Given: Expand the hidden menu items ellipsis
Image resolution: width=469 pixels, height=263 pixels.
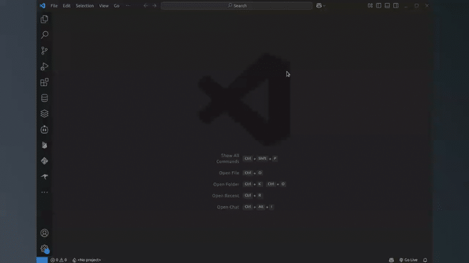Looking at the screenshot, I should pos(128,6).
